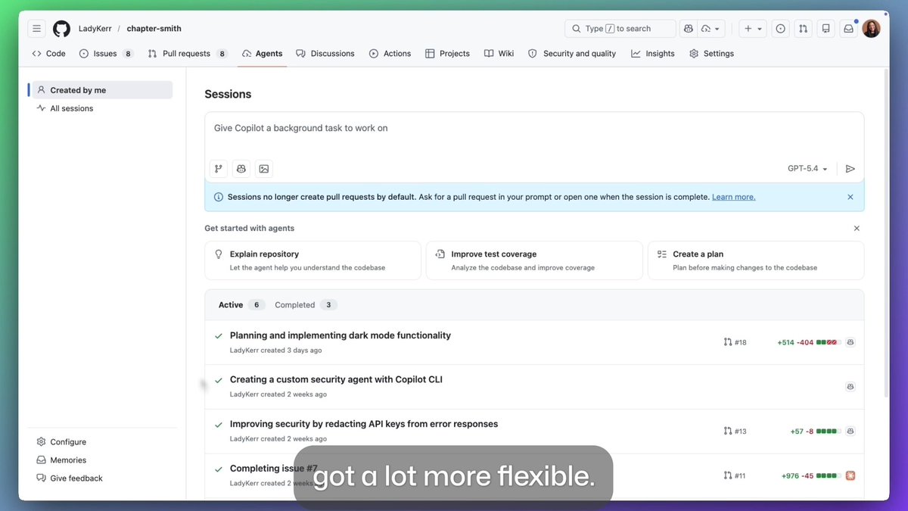Viewport: 908px width, 511px height.
Task: Choose the Improve test coverage card
Action: point(534,260)
